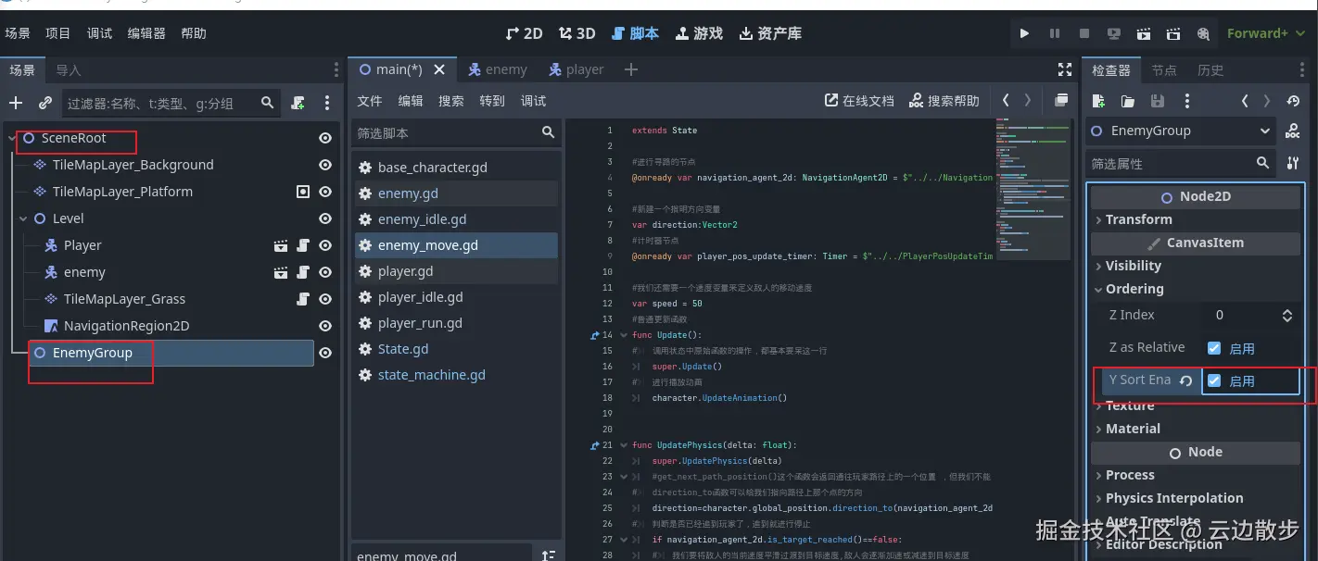
Task: Add a new scene tab
Action: click(631, 69)
